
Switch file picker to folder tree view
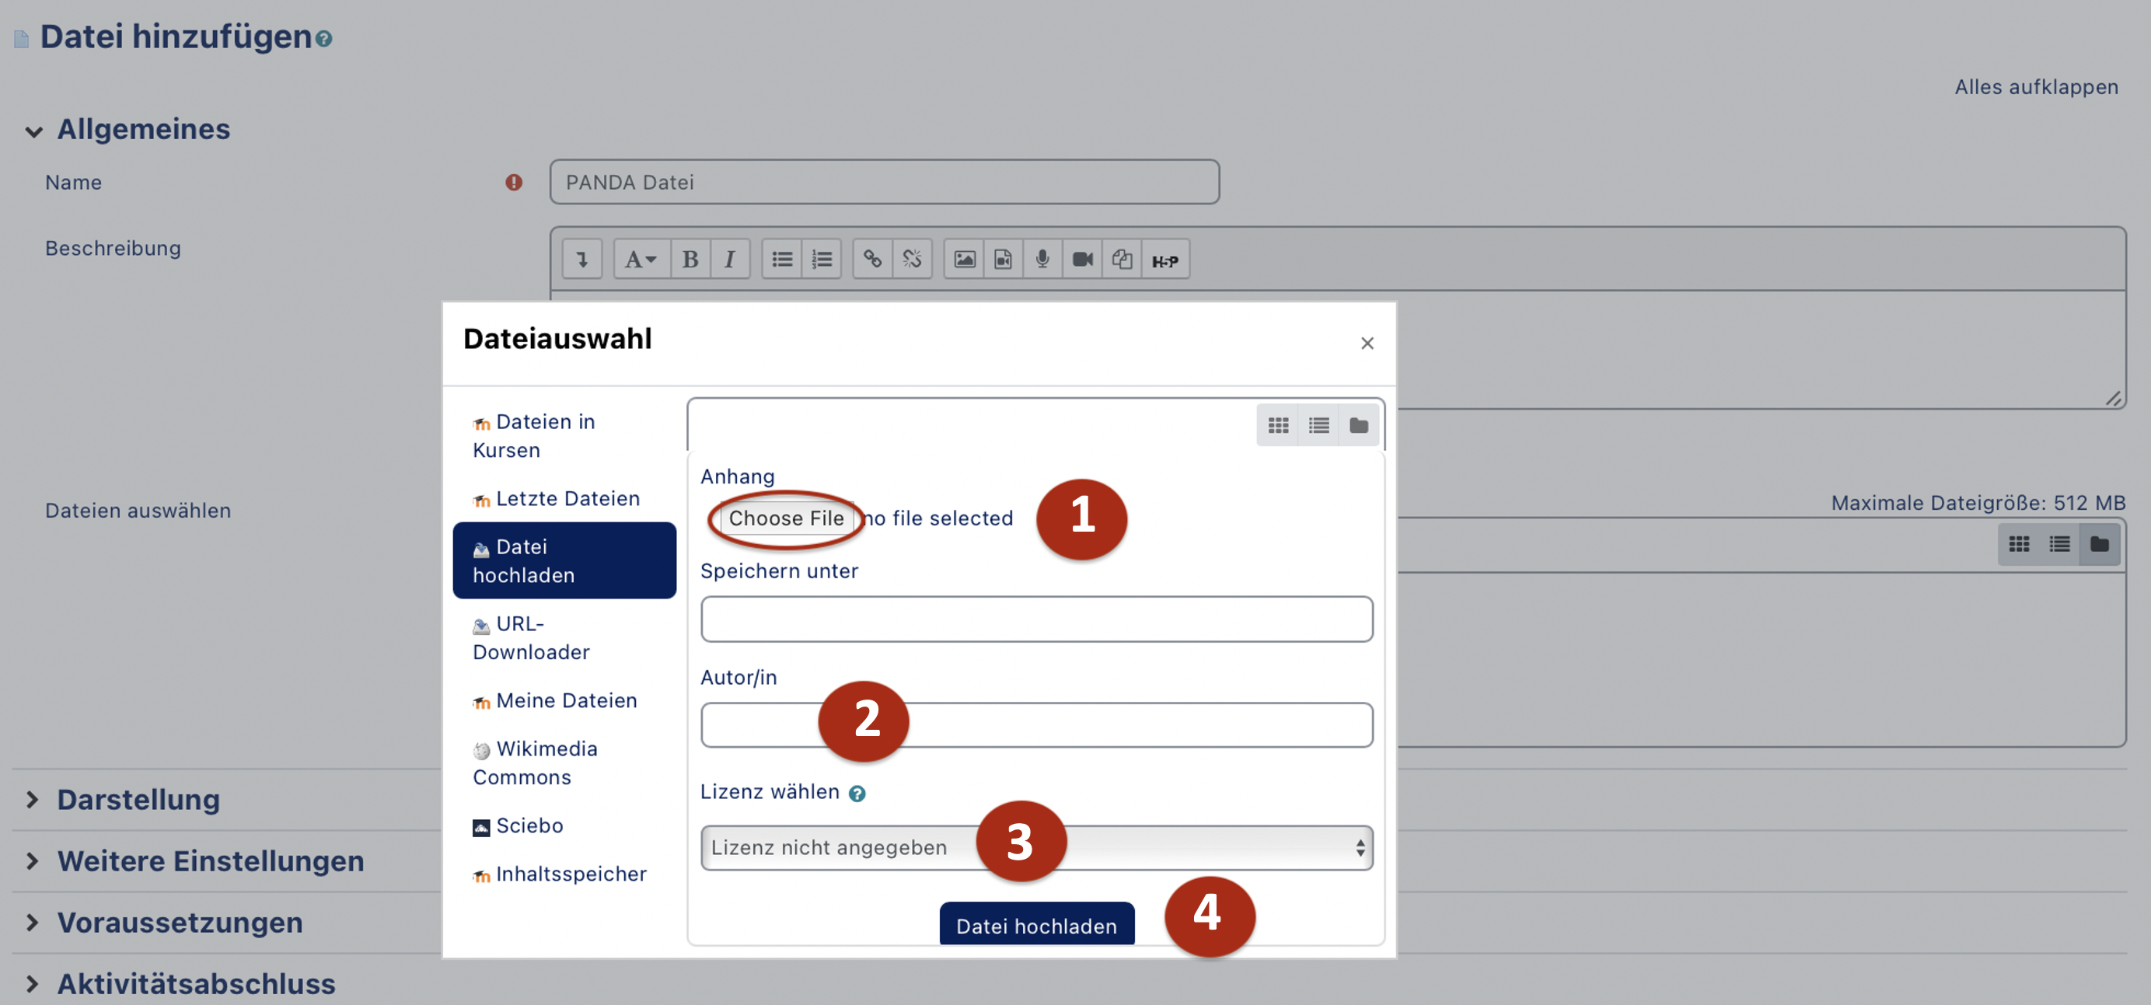point(1359,426)
